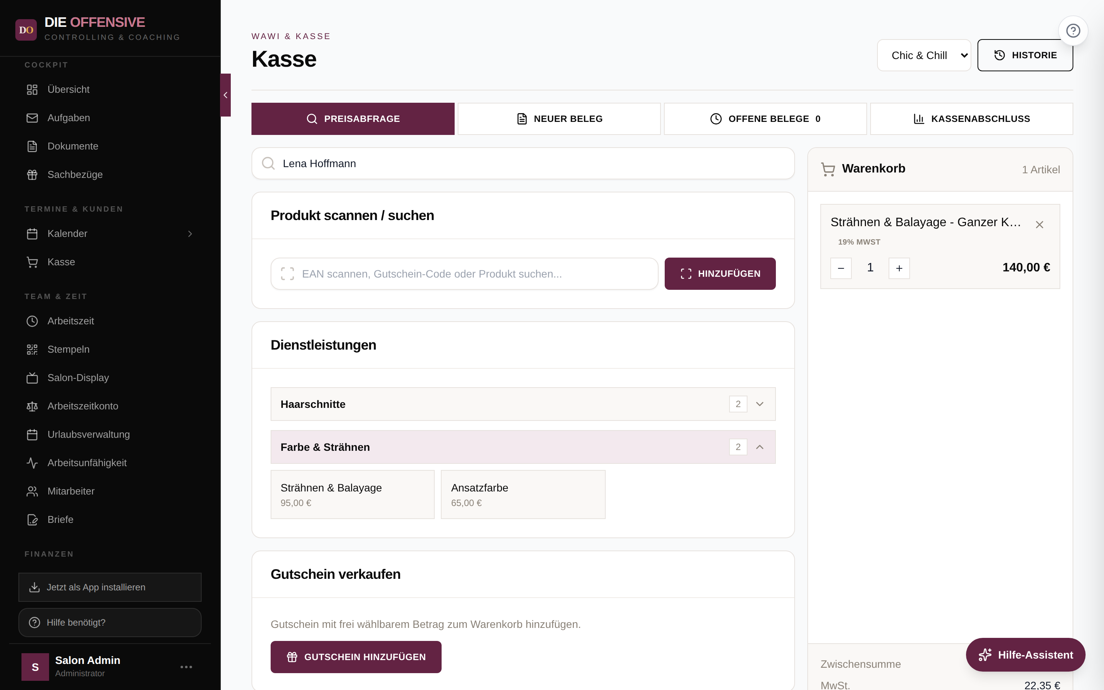Open the Historie view

click(1025, 55)
